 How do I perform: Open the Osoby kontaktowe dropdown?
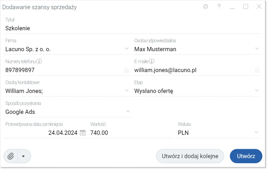(127, 90)
